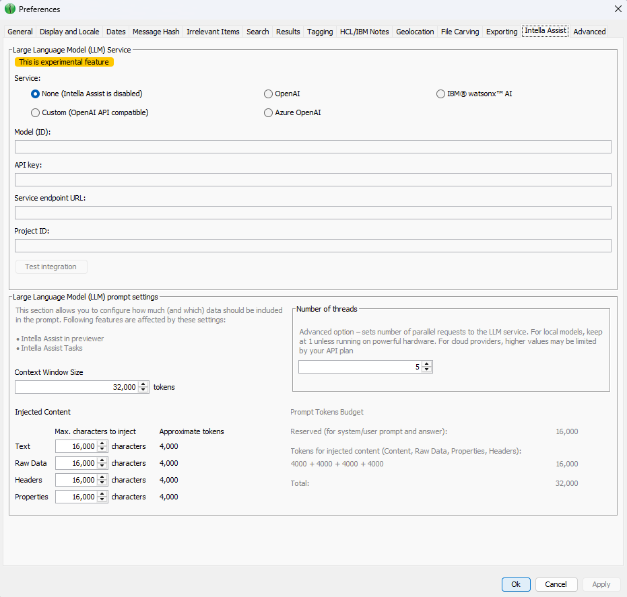Click the Project ID text field

tap(313, 245)
